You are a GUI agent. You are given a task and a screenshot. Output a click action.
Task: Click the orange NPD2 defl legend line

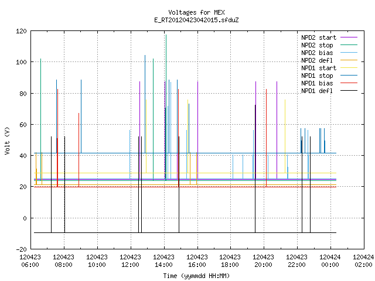click(x=349, y=60)
